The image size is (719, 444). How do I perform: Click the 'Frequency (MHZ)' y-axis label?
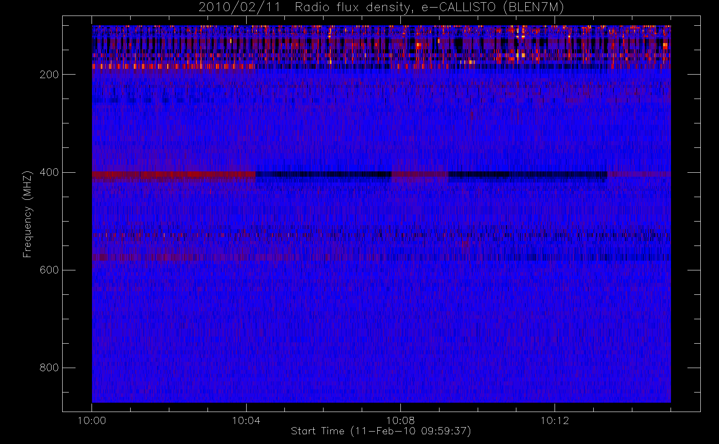28,214
